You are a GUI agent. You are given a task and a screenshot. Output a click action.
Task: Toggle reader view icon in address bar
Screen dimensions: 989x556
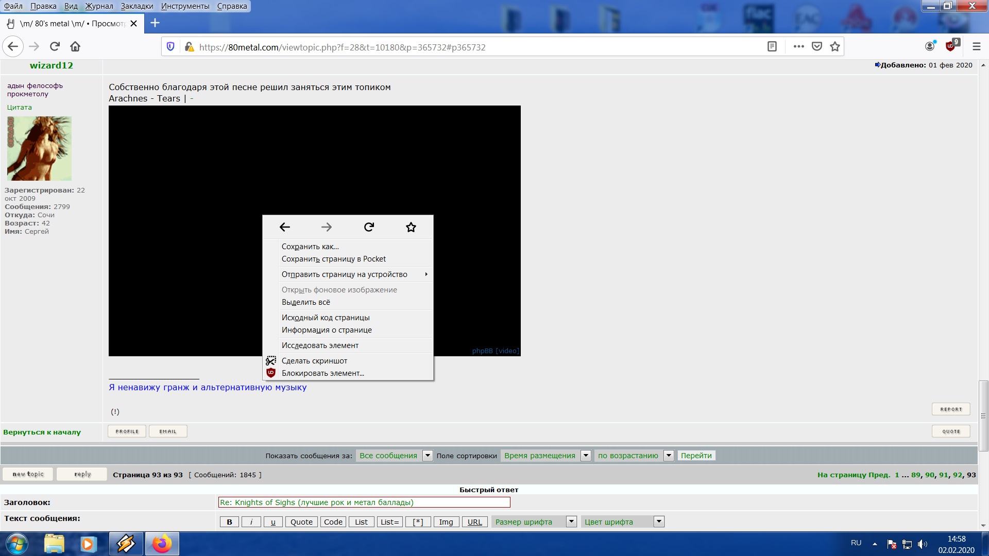[772, 47]
